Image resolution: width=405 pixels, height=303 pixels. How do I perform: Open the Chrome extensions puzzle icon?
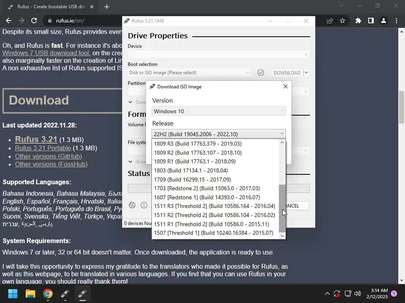coord(358,21)
